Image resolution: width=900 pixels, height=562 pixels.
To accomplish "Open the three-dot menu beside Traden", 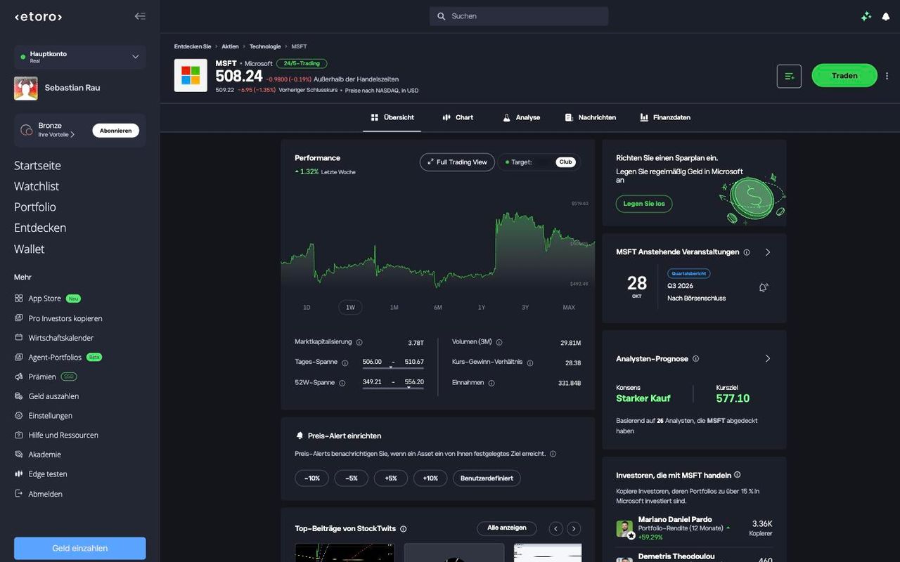I will pos(887,76).
